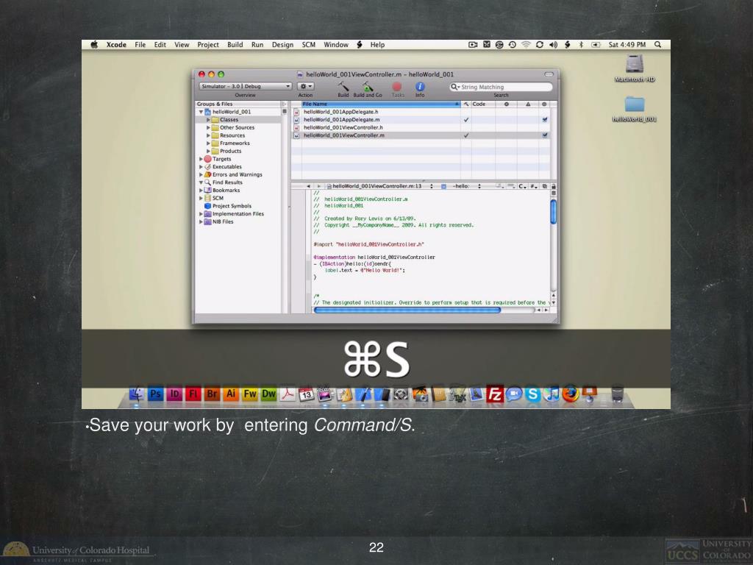Select Bookmarks in the sidebar
The height and width of the screenshot is (565, 753).
click(226, 191)
